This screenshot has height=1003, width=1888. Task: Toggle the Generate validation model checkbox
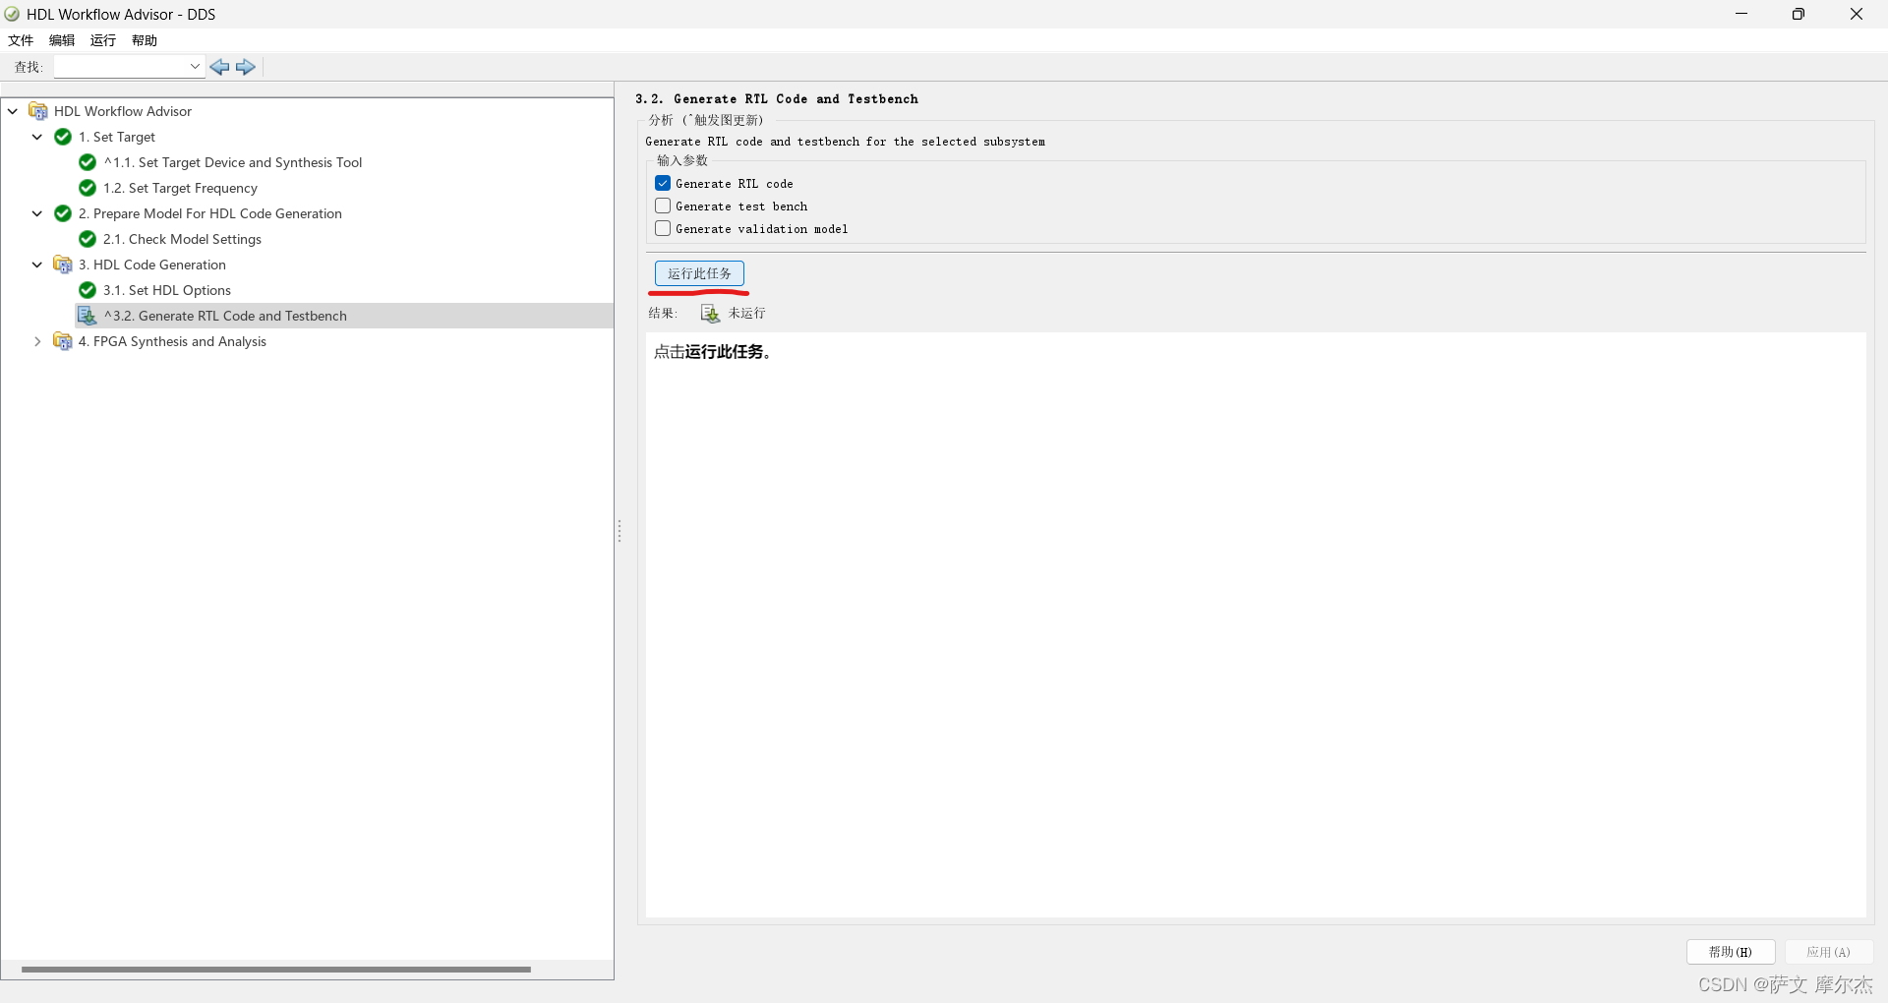click(663, 228)
